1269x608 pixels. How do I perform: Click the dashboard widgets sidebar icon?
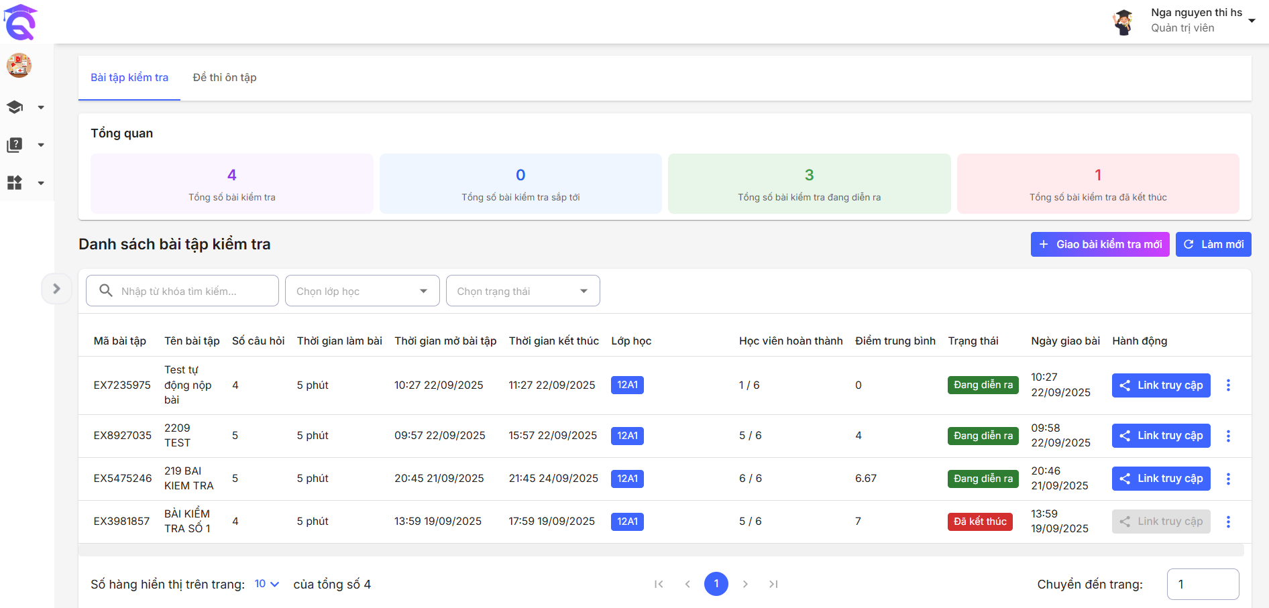point(15,182)
